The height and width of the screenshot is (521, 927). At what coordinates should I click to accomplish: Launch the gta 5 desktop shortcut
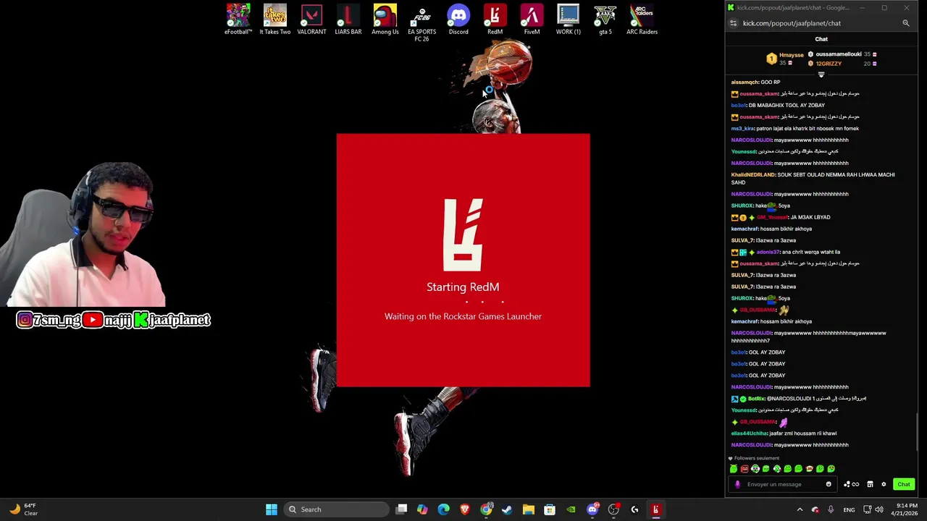605,20
